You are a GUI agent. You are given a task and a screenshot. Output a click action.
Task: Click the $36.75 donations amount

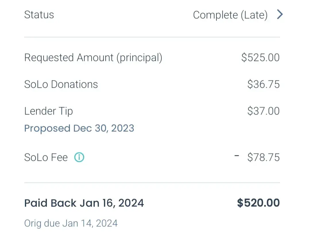263,84
